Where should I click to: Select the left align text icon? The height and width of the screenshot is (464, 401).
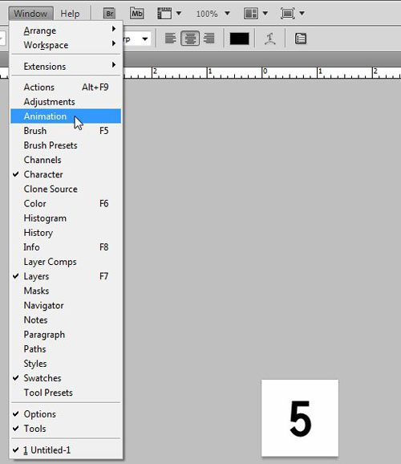click(x=170, y=39)
